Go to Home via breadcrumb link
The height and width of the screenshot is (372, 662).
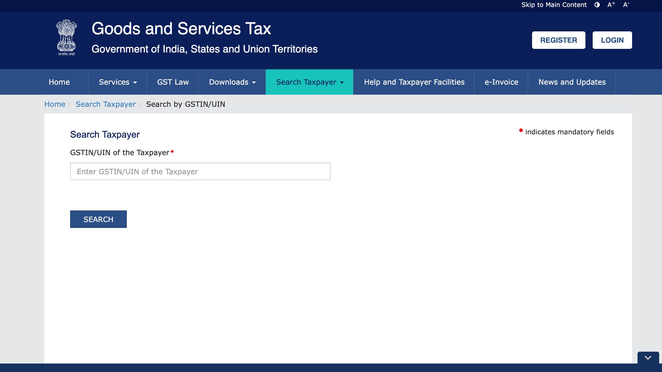55,104
